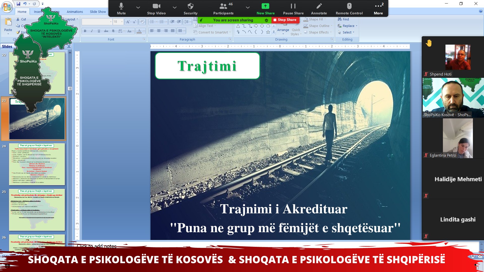The height and width of the screenshot is (272, 484).
Task: Open the Participants panel
Action: [223, 9]
